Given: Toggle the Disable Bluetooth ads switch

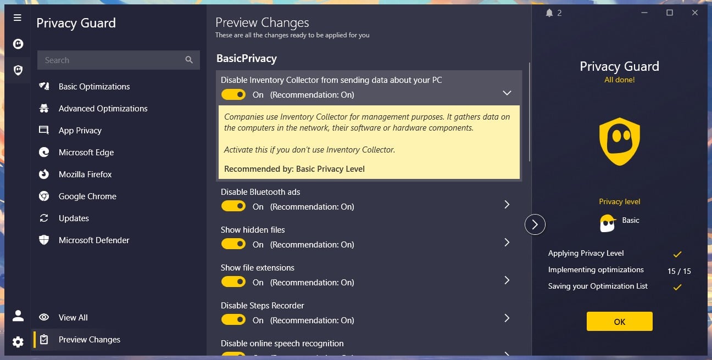Looking at the screenshot, I should click(x=233, y=206).
